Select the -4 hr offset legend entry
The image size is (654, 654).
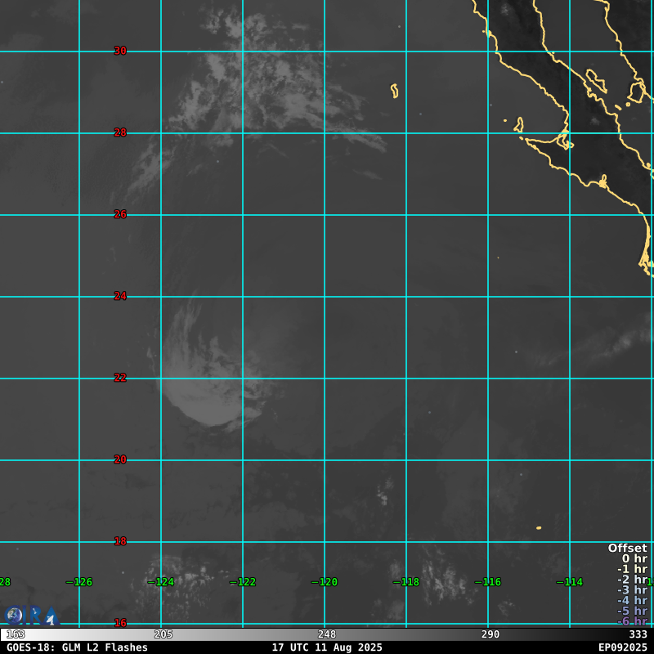point(631,601)
